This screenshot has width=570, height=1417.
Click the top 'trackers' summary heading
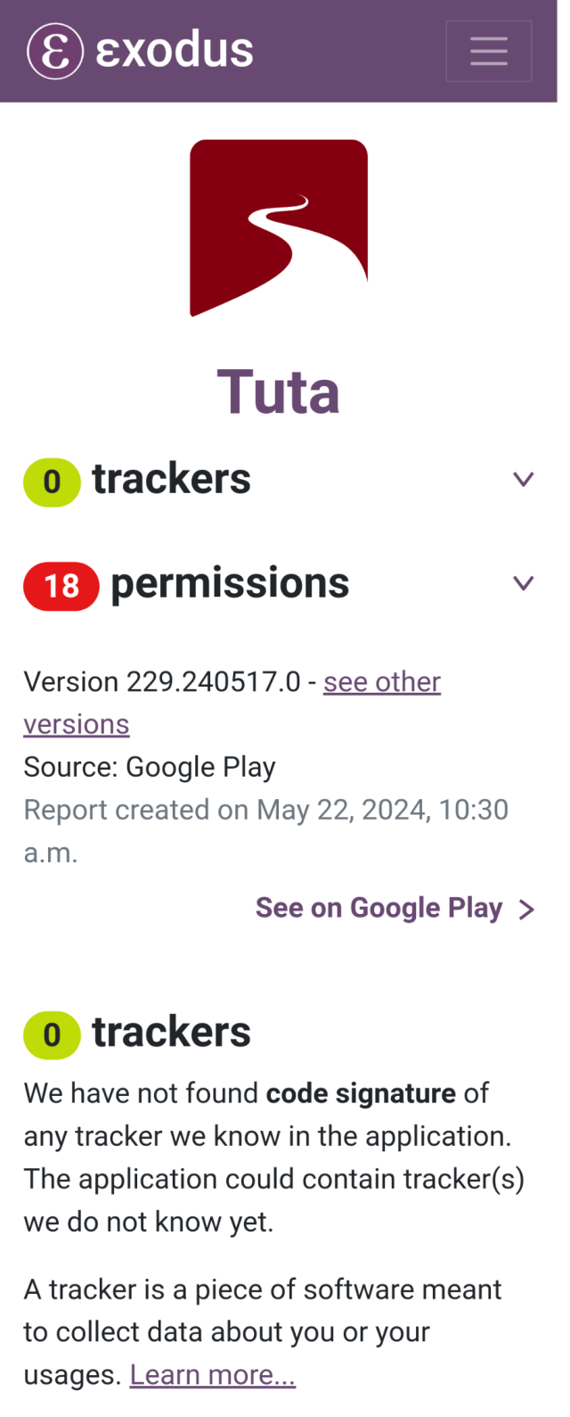tap(171, 479)
